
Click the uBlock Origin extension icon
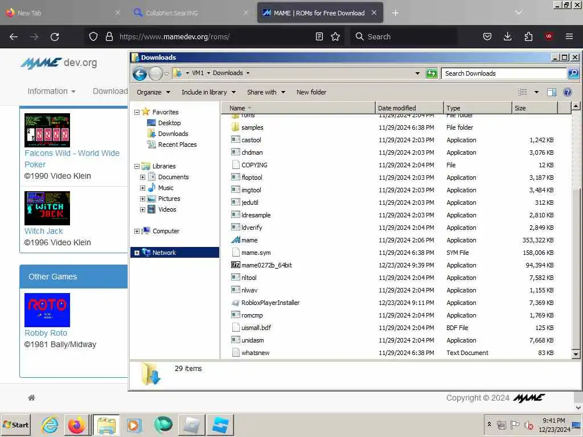pos(549,36)
